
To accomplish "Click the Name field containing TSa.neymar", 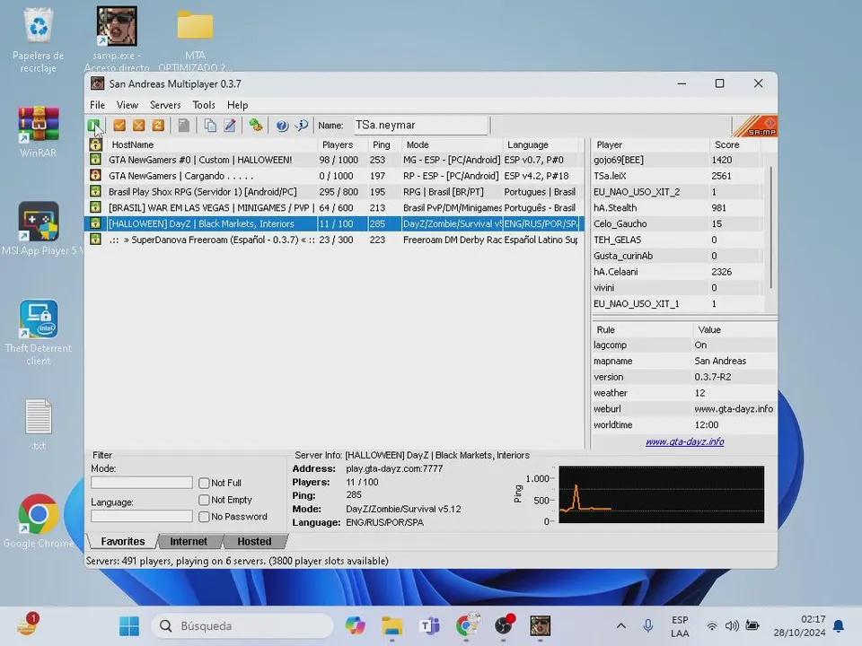I will [420, 126].
